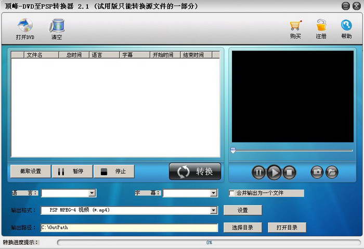Click the 转换进度 progress bar
This screenshot has height=249, width=364.
click(x=209, y=243)
